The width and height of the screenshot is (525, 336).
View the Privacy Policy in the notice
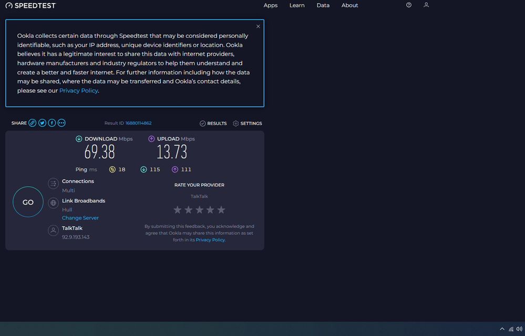tap(78, 90)
